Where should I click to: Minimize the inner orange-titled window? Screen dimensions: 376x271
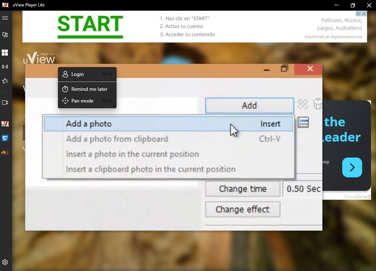267,70
